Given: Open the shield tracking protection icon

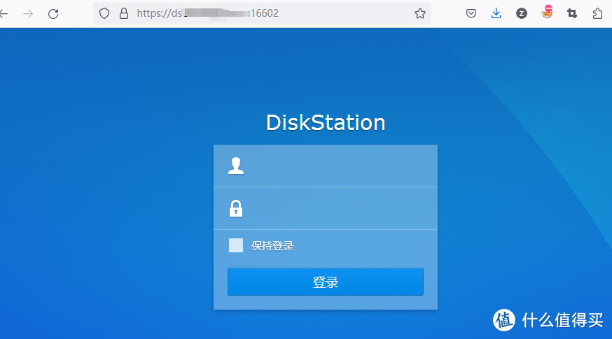Looking at the screenshot, I should pos(104,13).
